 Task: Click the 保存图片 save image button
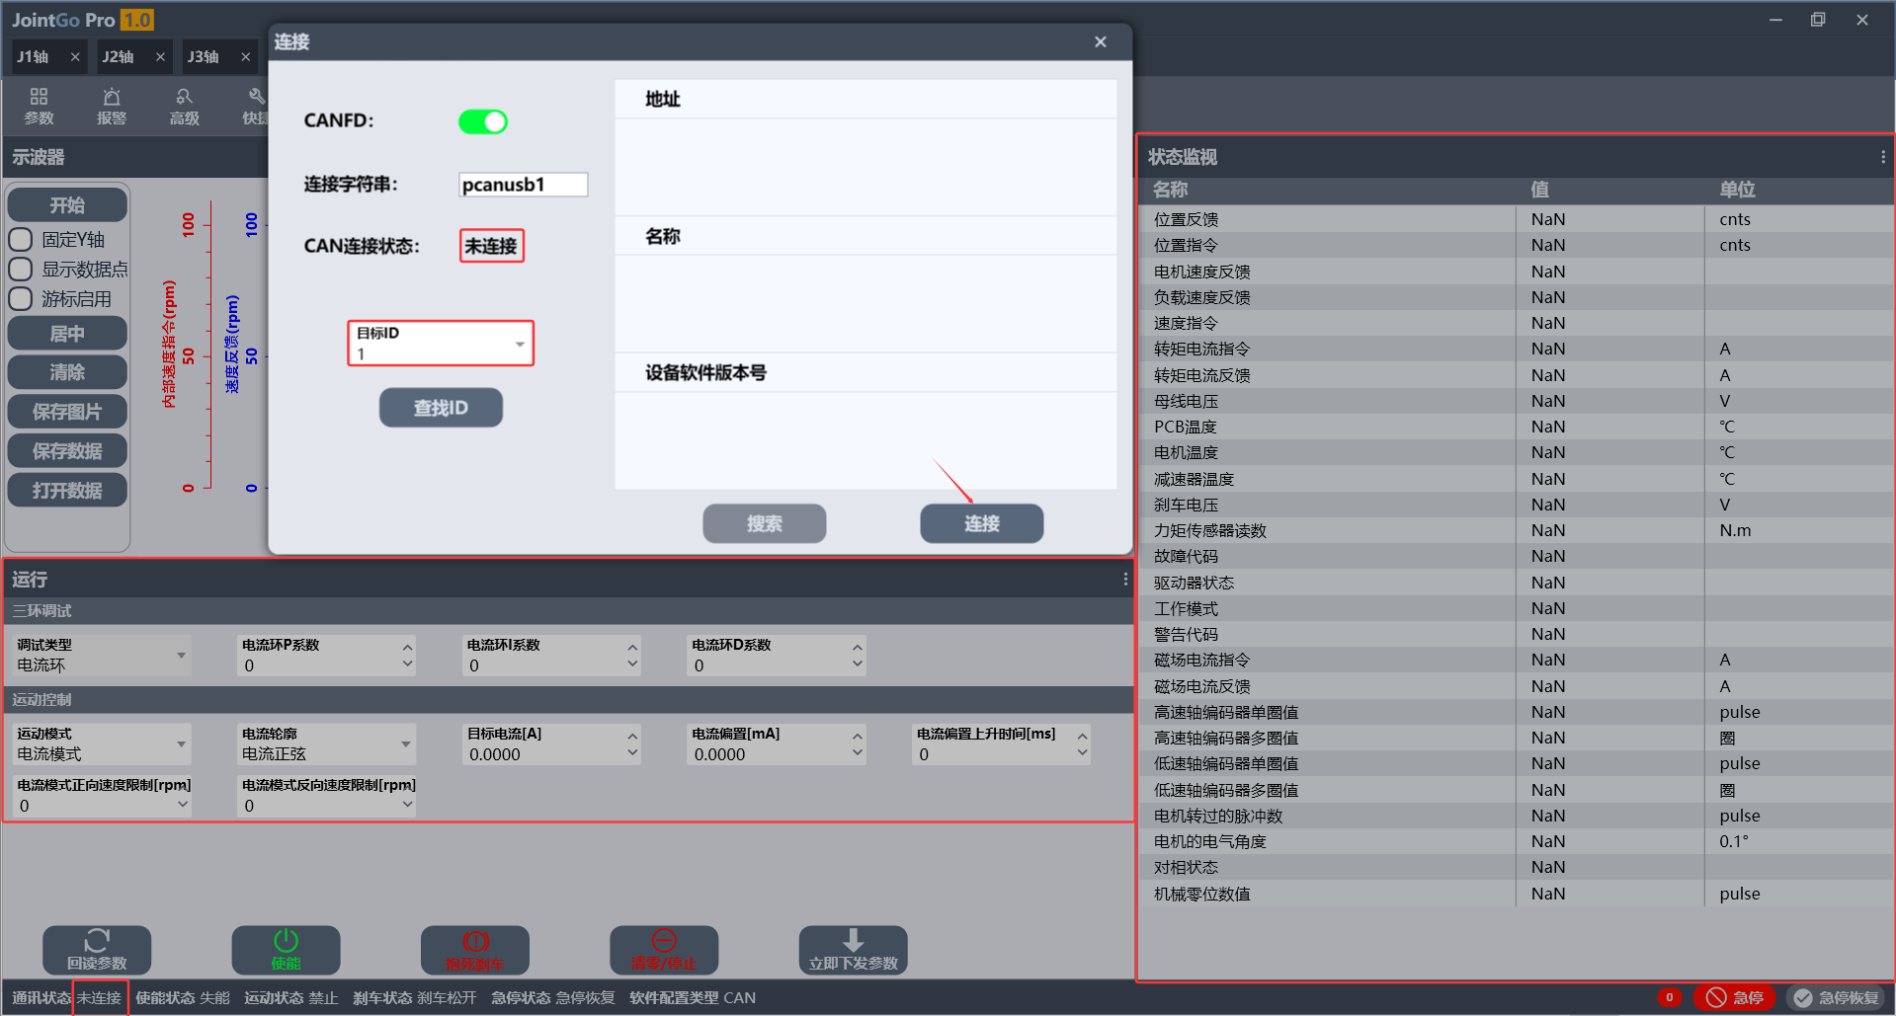pos(67,412)
